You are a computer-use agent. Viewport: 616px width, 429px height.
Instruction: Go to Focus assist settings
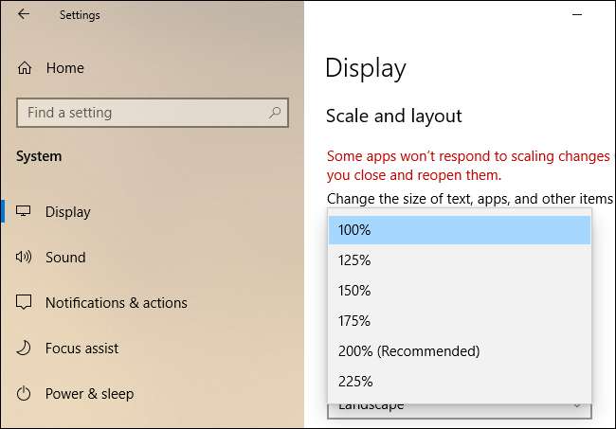coord(82,349)
